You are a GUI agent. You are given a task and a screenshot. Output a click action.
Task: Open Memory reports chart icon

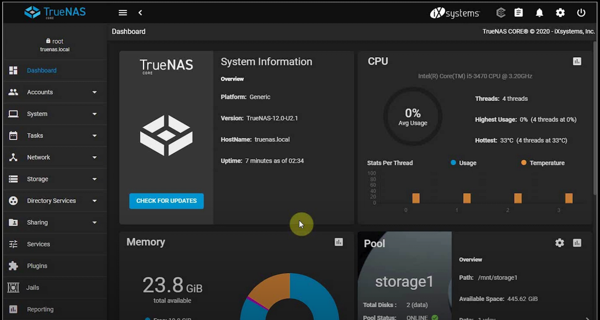[338, 242]
